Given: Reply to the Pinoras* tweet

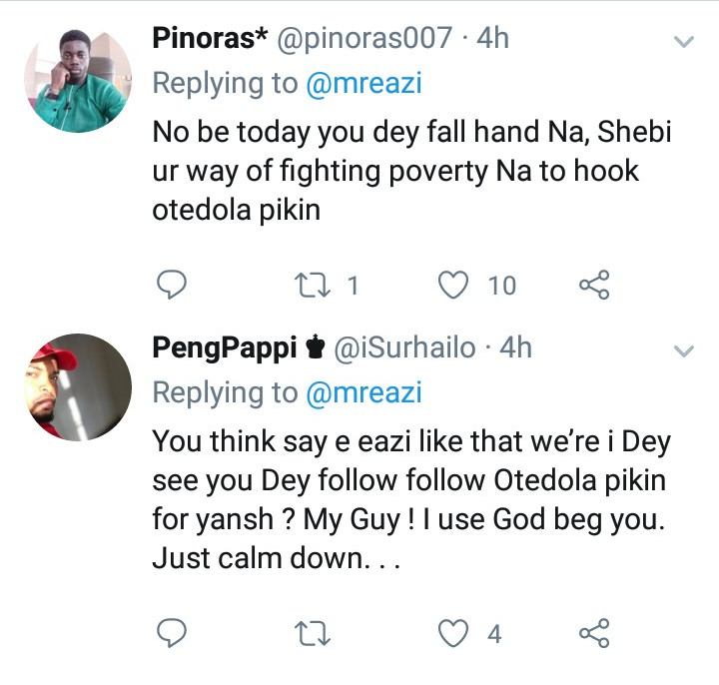Looking at the screenshot, I should pyautogui.click(x=174, y=286).
